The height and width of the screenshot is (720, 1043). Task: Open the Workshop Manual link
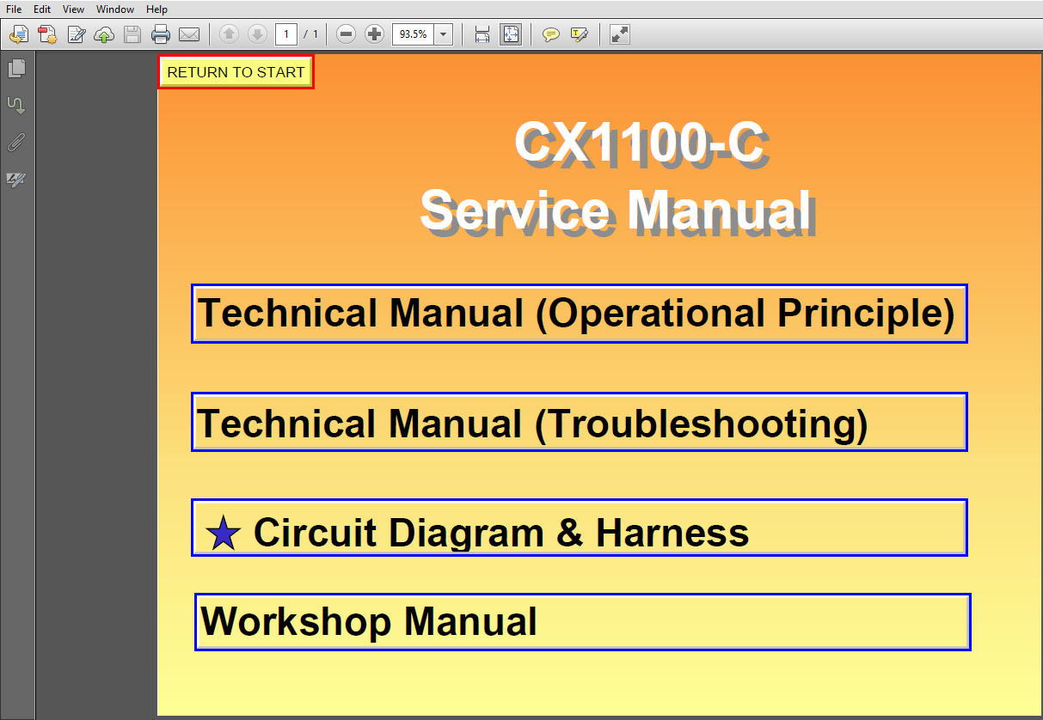pyautogui.click(x=583, y=621)
